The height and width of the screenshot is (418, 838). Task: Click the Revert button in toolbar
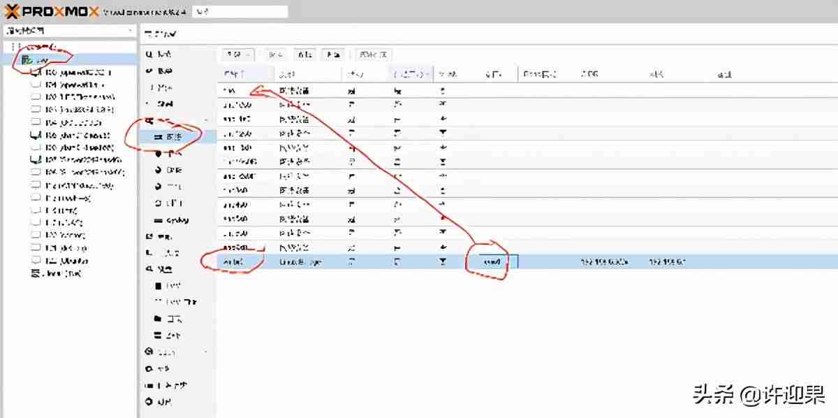[276, 55]
